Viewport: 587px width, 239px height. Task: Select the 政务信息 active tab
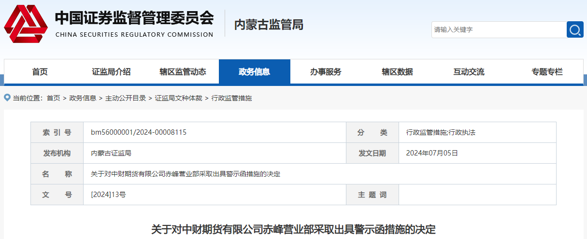pyautogui.click(x=254, y=72)
